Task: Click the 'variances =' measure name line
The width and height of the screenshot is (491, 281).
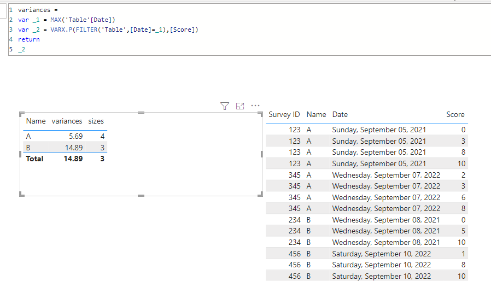Action: pyautogui.click(x=38, y=10)
